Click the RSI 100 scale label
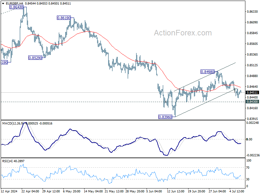The width and height of the screenshot is (260, 195). tap(249, 161)
